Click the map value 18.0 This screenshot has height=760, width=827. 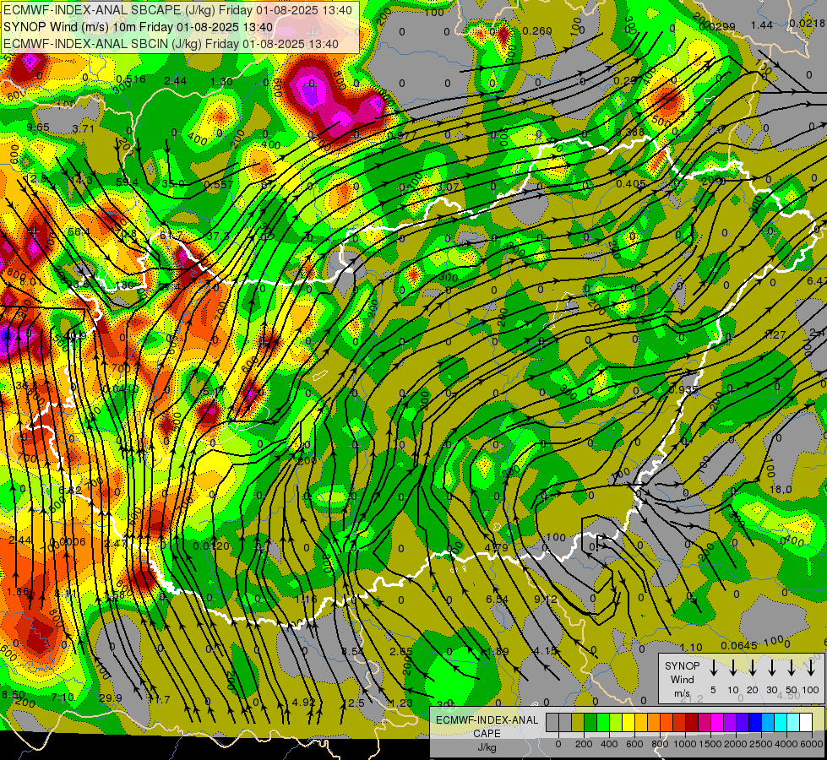(781, 490)
